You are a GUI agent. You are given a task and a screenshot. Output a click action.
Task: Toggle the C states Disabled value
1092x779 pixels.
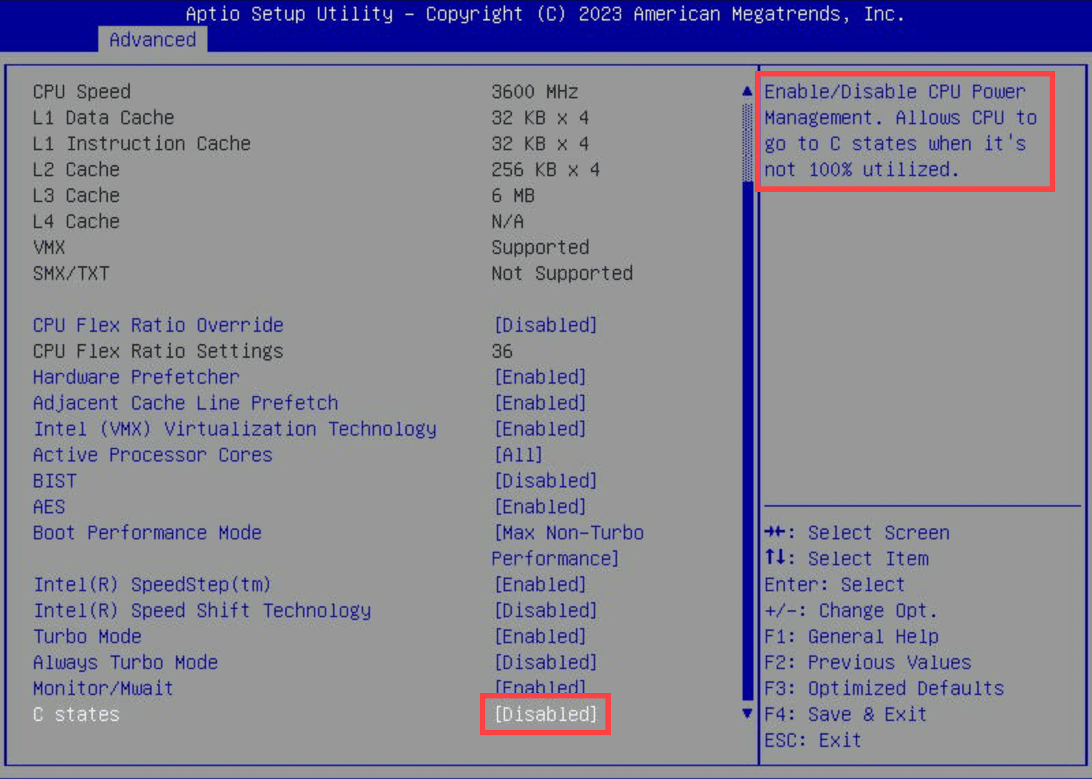[546, 714]
